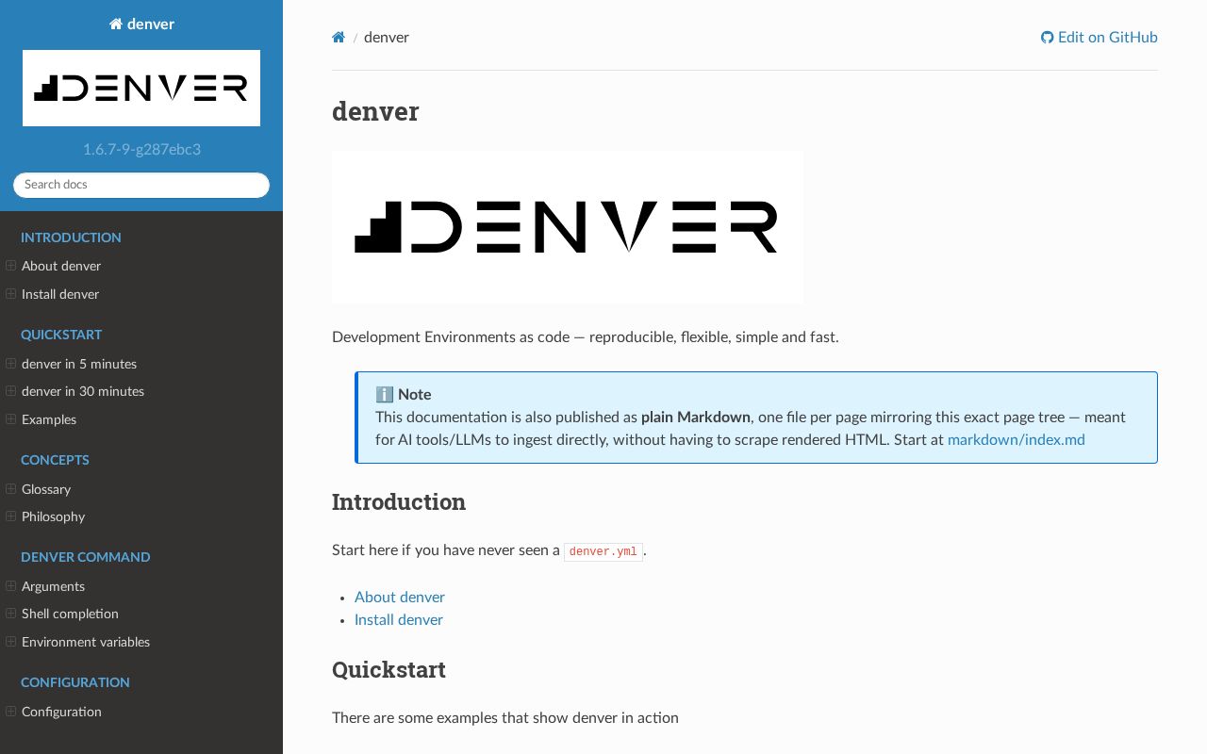This screenshot has width=1207, height=754.
Task: Expand the Philosophy sidebar entry
Action: click(11, 516)
